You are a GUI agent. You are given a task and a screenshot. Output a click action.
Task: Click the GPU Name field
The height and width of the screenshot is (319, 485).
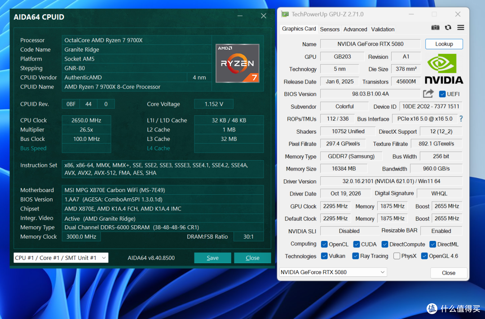tap(370, 44)
